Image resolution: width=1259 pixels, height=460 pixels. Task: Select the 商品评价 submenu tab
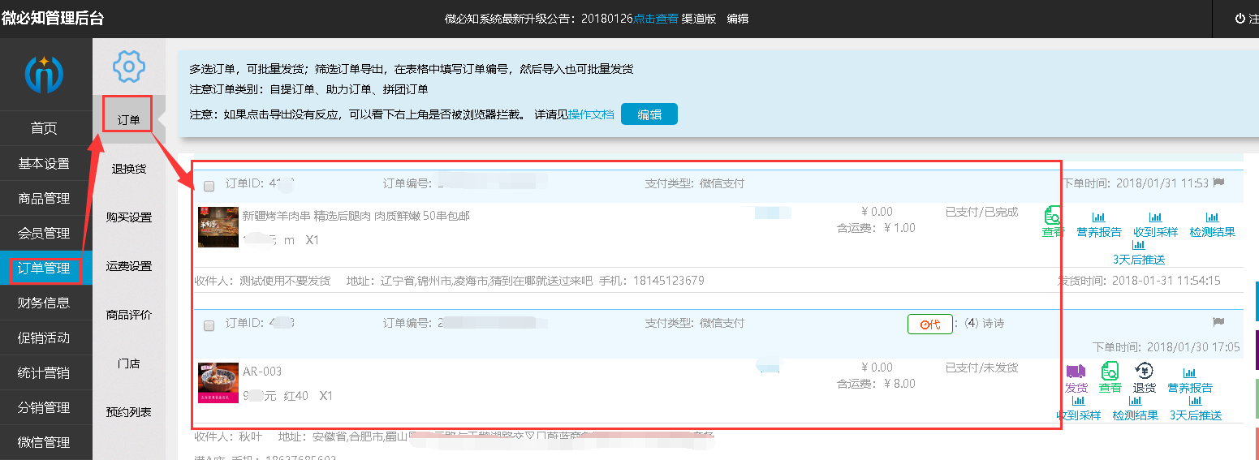click(128, 315)
